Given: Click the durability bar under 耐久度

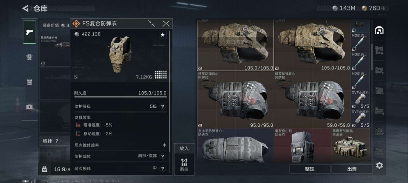Looking at the screenshot, I should click(121, 97).
